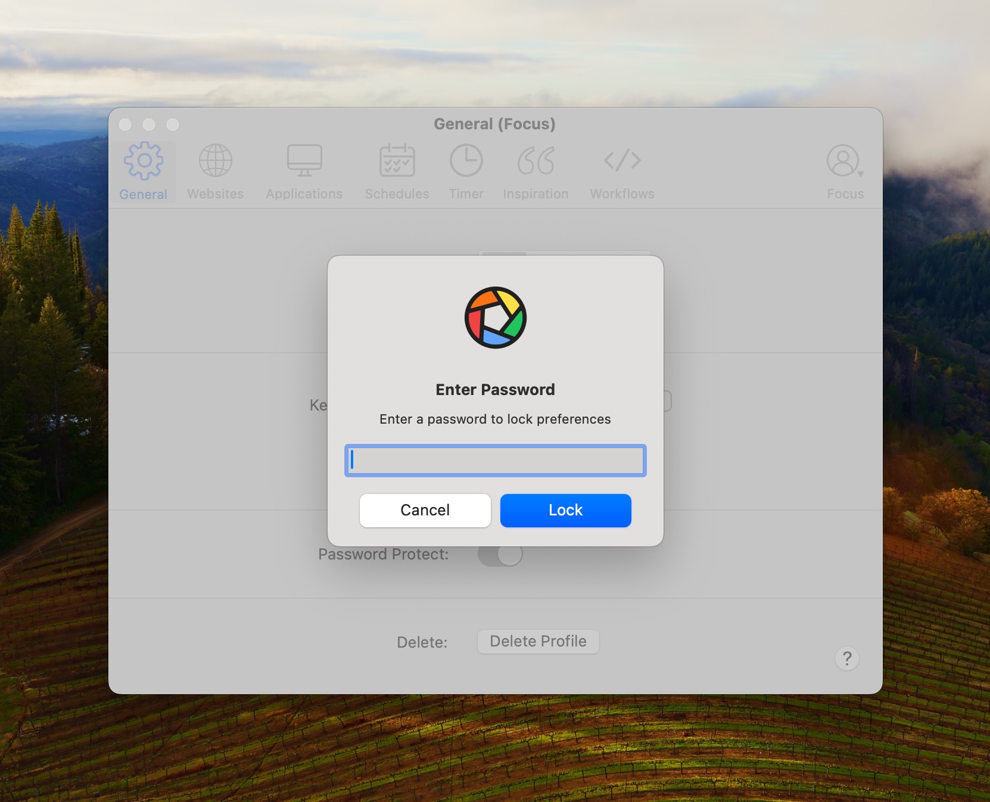990x802 pixels.
Task: Open the General preferences tab
Action: point(143,172)
